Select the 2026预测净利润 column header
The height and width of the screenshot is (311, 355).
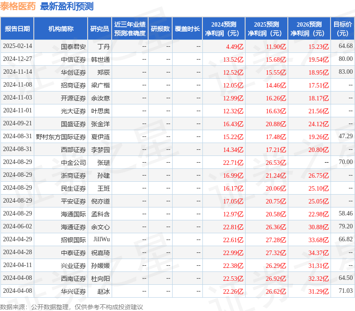(x=309, y=29)
